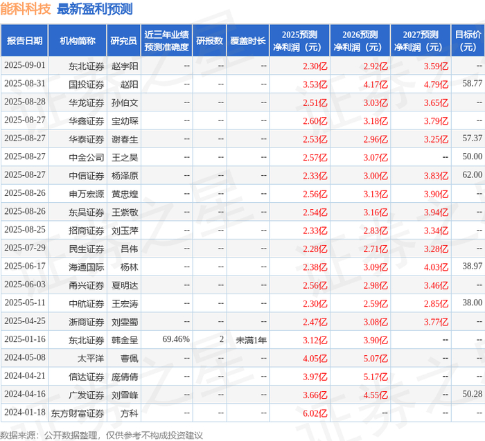
Task: Click the 2026预测净利润 column header
Action: pos(360,40)
